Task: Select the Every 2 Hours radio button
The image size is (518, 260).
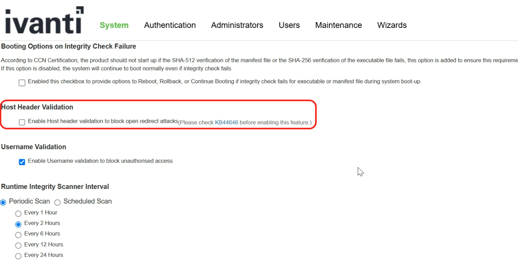Action: [19, 224]
